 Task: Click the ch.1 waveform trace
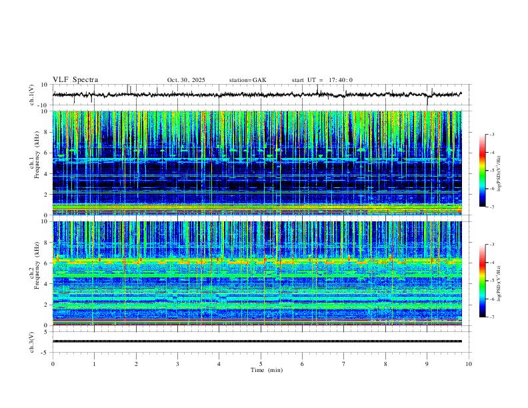(257, 95)
